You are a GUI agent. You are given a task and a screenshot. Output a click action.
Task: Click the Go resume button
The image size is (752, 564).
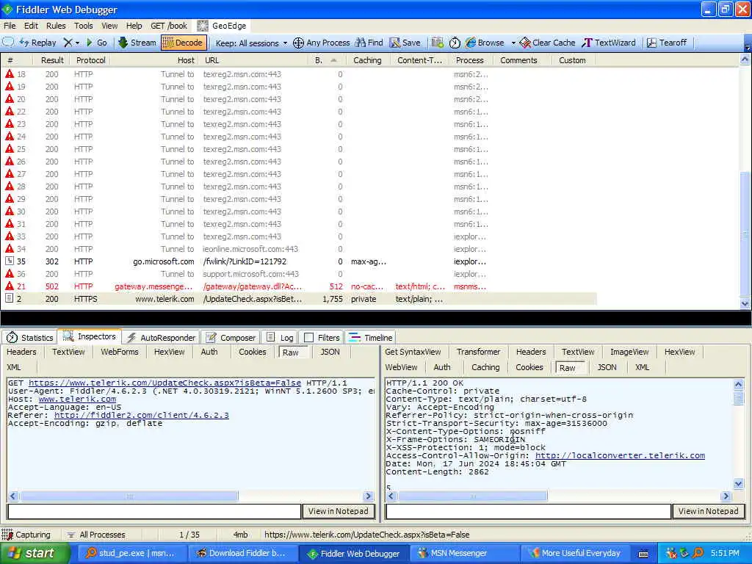tap(96, 43)
